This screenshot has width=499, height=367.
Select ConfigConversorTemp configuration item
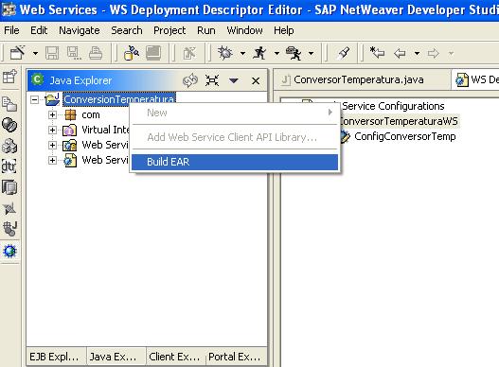(x=405, y=136)
